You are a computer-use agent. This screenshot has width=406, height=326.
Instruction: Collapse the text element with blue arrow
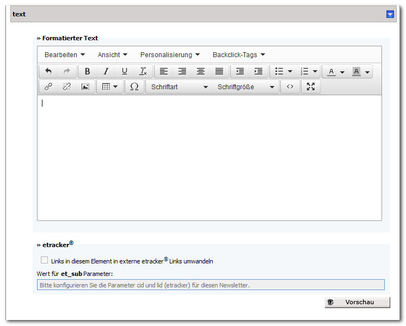click(390, 14)
